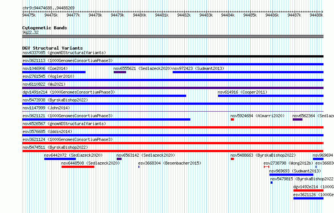The height and width of the screenshot is (213, 334).
Task: Click the 94477k ruler position
Action: tap(73, 15)
